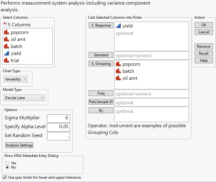This screenshot has width=216, height=182.
Task: Click popcorn icon in X, Grouping box
Action: point(119,64)
